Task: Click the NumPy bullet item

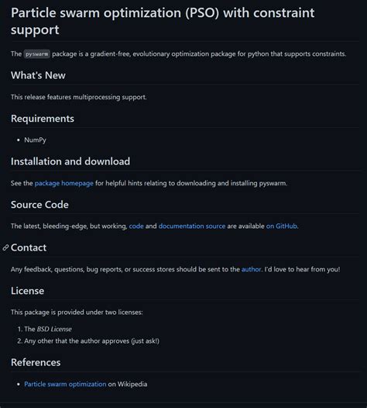Action: point(36,140)
